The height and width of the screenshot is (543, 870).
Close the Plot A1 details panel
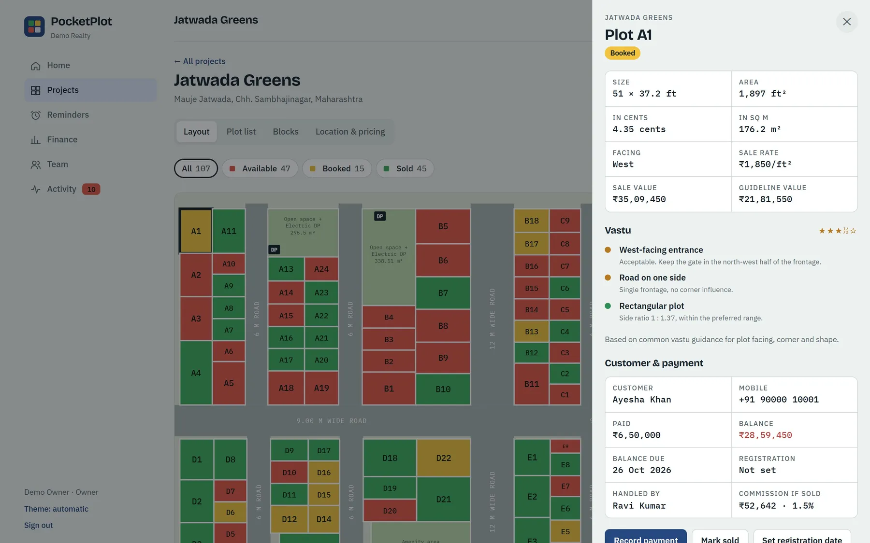846,22
